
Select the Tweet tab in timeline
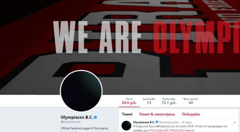[x=127, y=114]
